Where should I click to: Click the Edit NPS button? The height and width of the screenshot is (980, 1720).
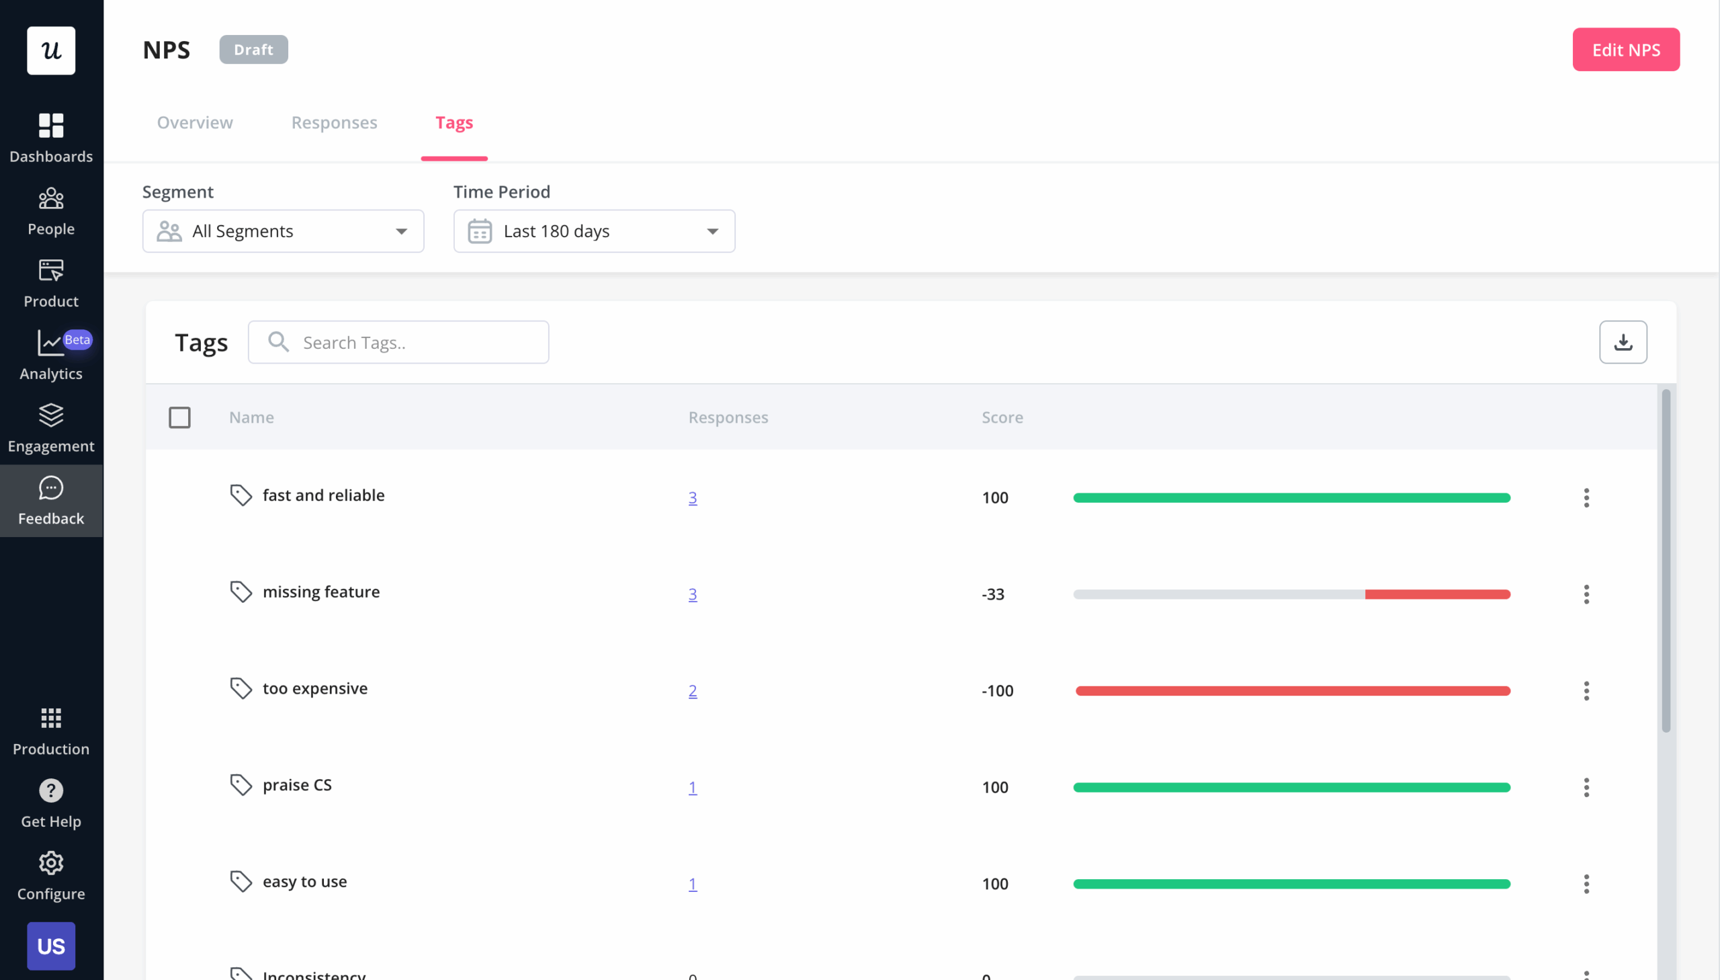[1626, 49]
